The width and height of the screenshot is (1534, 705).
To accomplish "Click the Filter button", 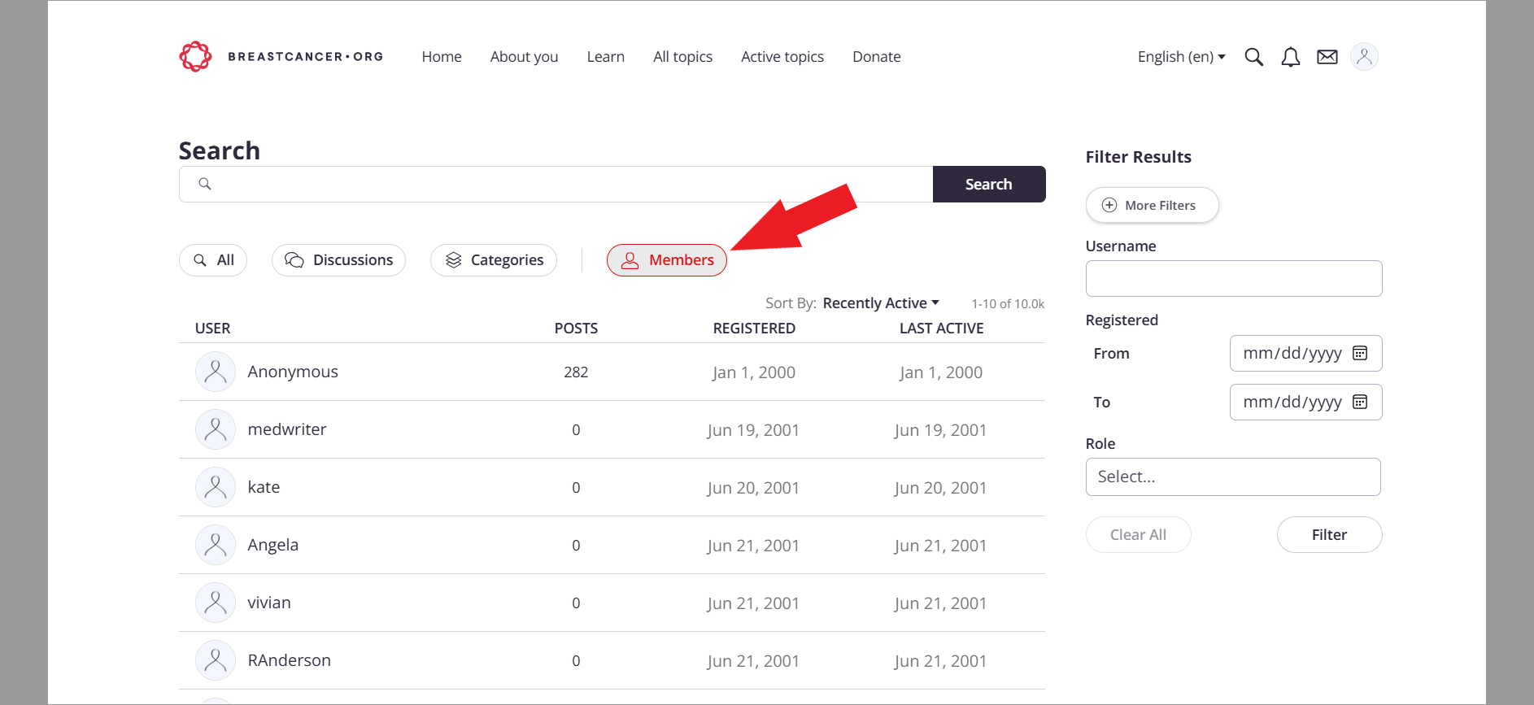I will [1329, 535].
